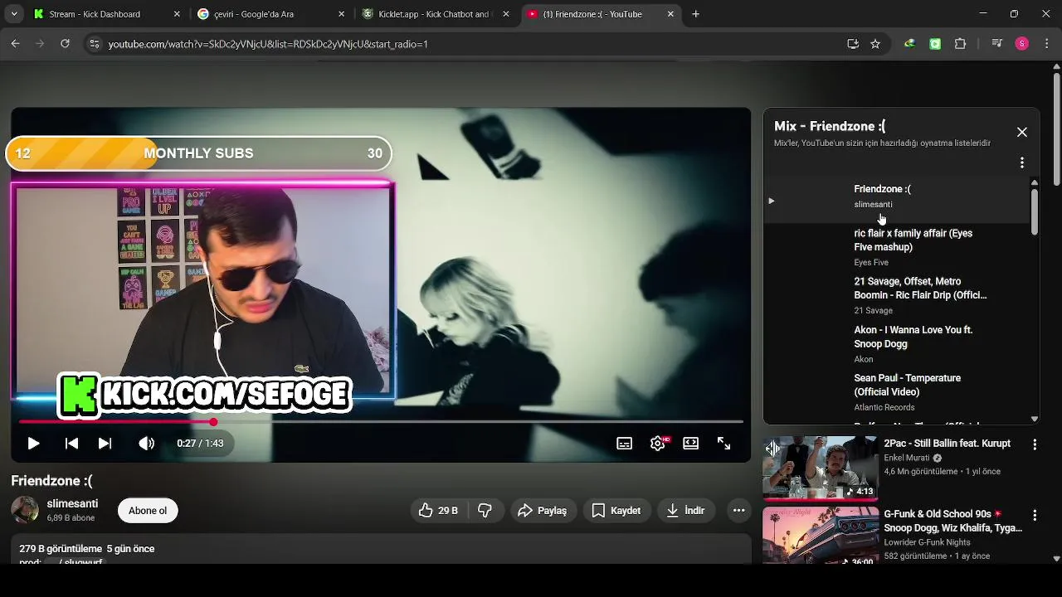Close the Mix playlist panel

point(1022,132)
